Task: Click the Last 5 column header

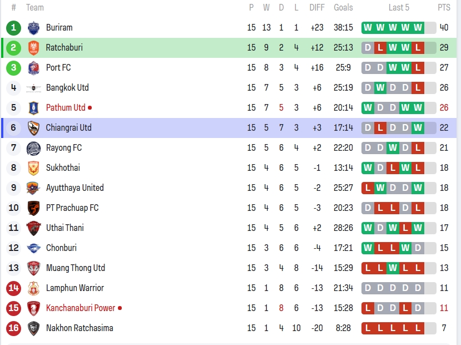Action: pyautogui.click(x=399, y=8)
